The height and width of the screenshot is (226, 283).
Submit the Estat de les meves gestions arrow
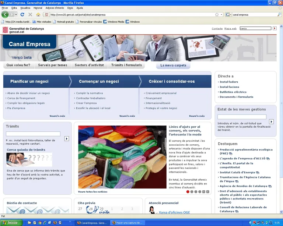(x=271, y=122)
